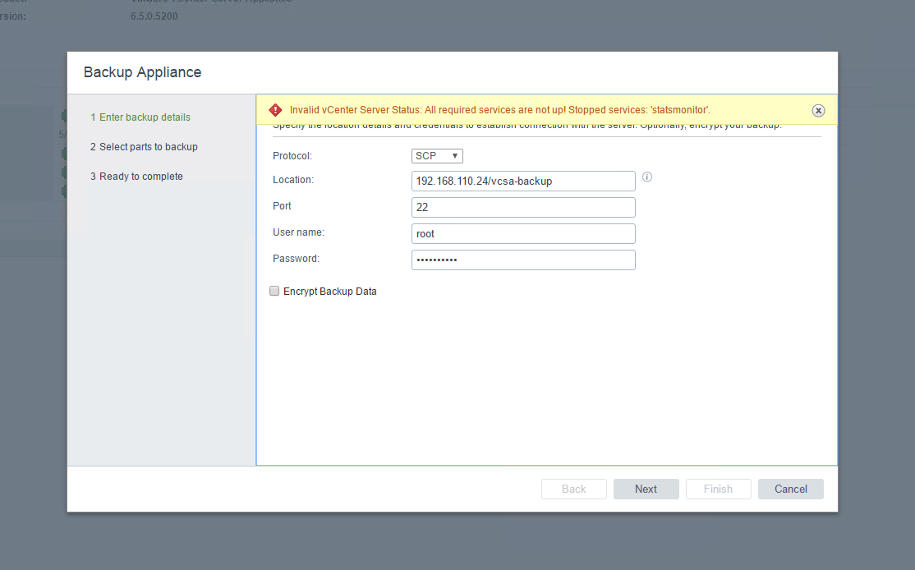Click the Cancel button

pos(791,489)
